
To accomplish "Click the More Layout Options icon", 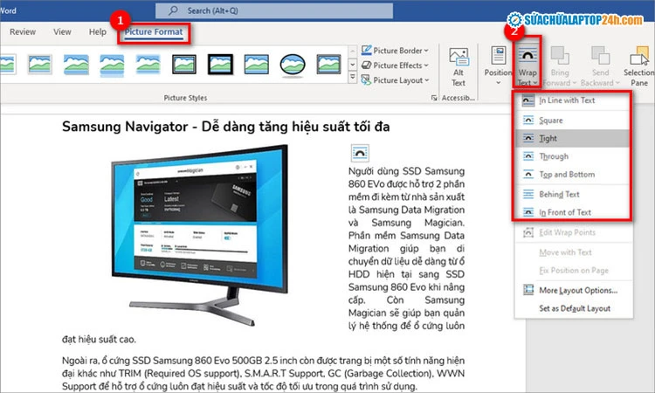I will [528, 290].
